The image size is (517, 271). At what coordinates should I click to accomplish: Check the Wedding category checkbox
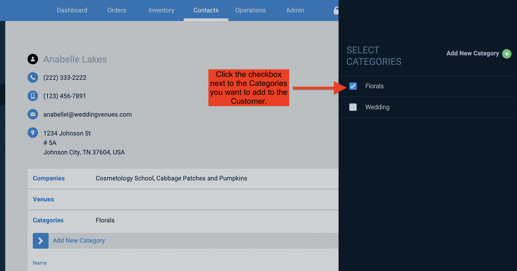click(353, 107)
